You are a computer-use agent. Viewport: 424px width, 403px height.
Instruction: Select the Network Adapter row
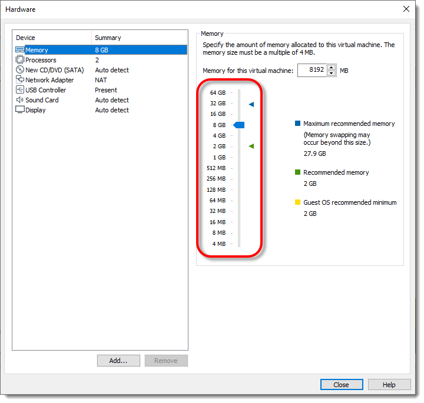pos(101,80)
